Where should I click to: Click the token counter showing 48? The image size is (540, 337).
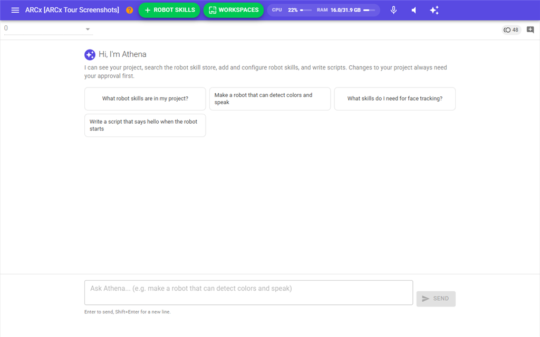tap(511, 30)
